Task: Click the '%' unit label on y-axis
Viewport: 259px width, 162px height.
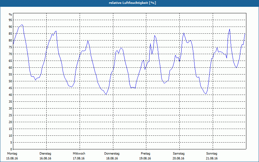Action: point(10,15)
